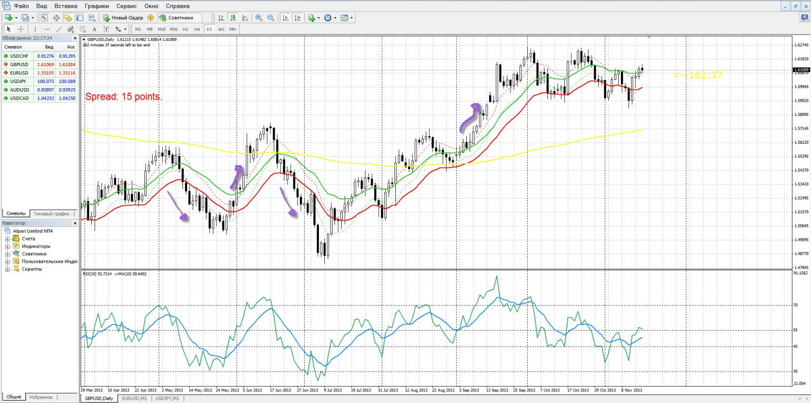Open the Вставка menu
The image size is (811, 403).
click(x=66, y=6)
